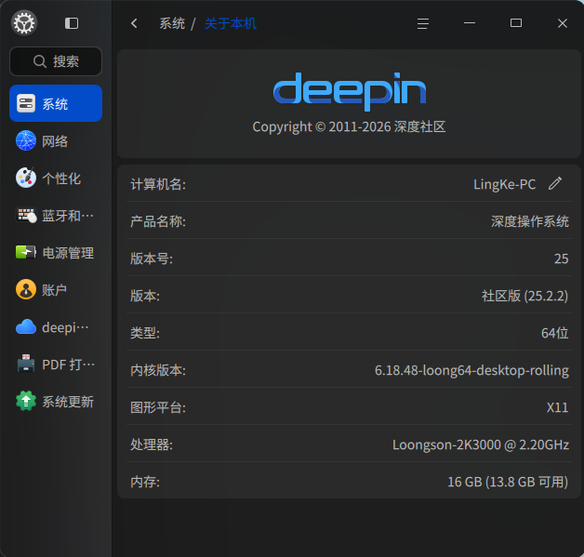Click the version number 25 value
Screen dimensions: 584x557
562,259
